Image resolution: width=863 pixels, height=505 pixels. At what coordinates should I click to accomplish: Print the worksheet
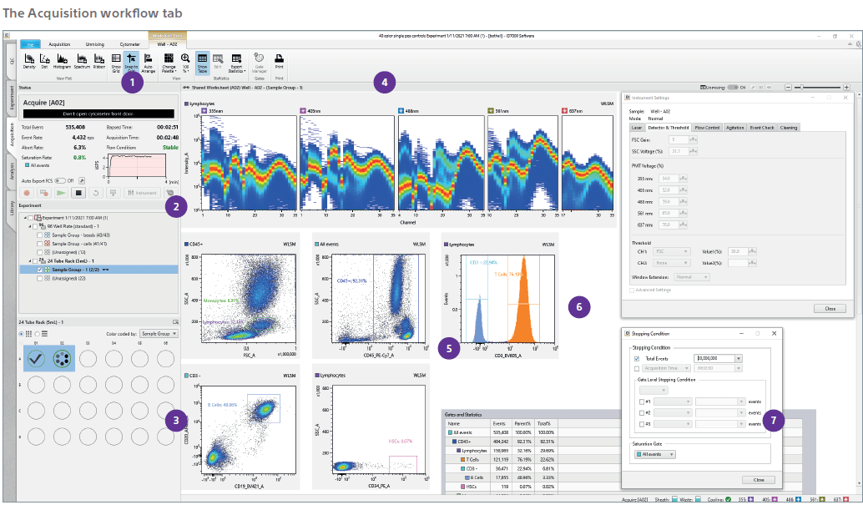point(279,60)
